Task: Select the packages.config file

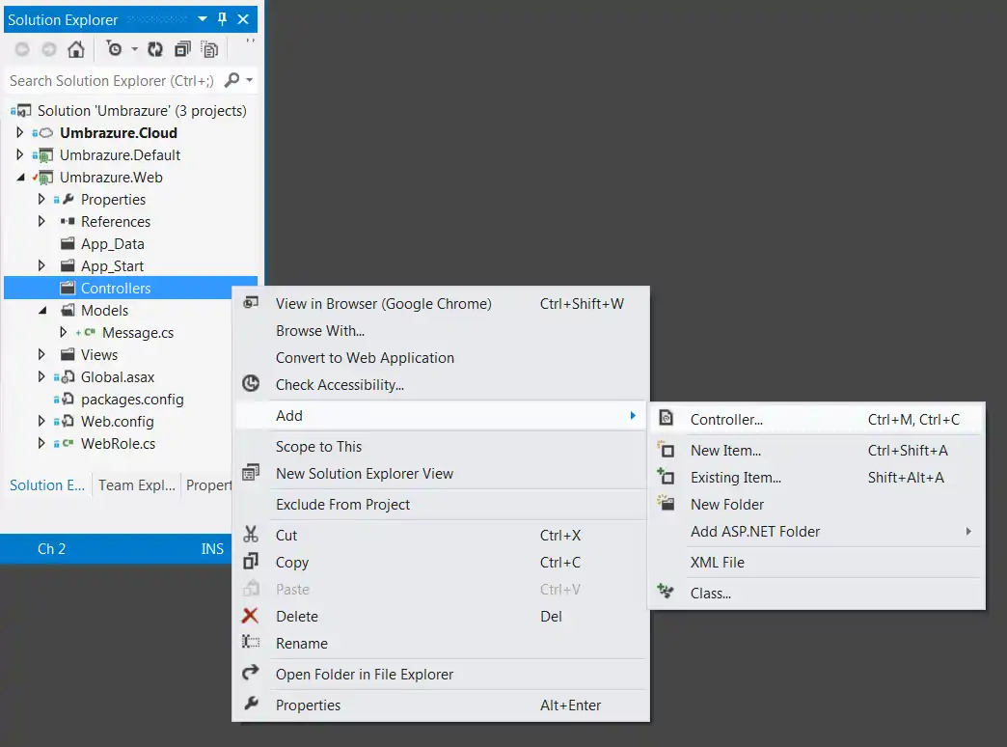Action: (132, 400)
